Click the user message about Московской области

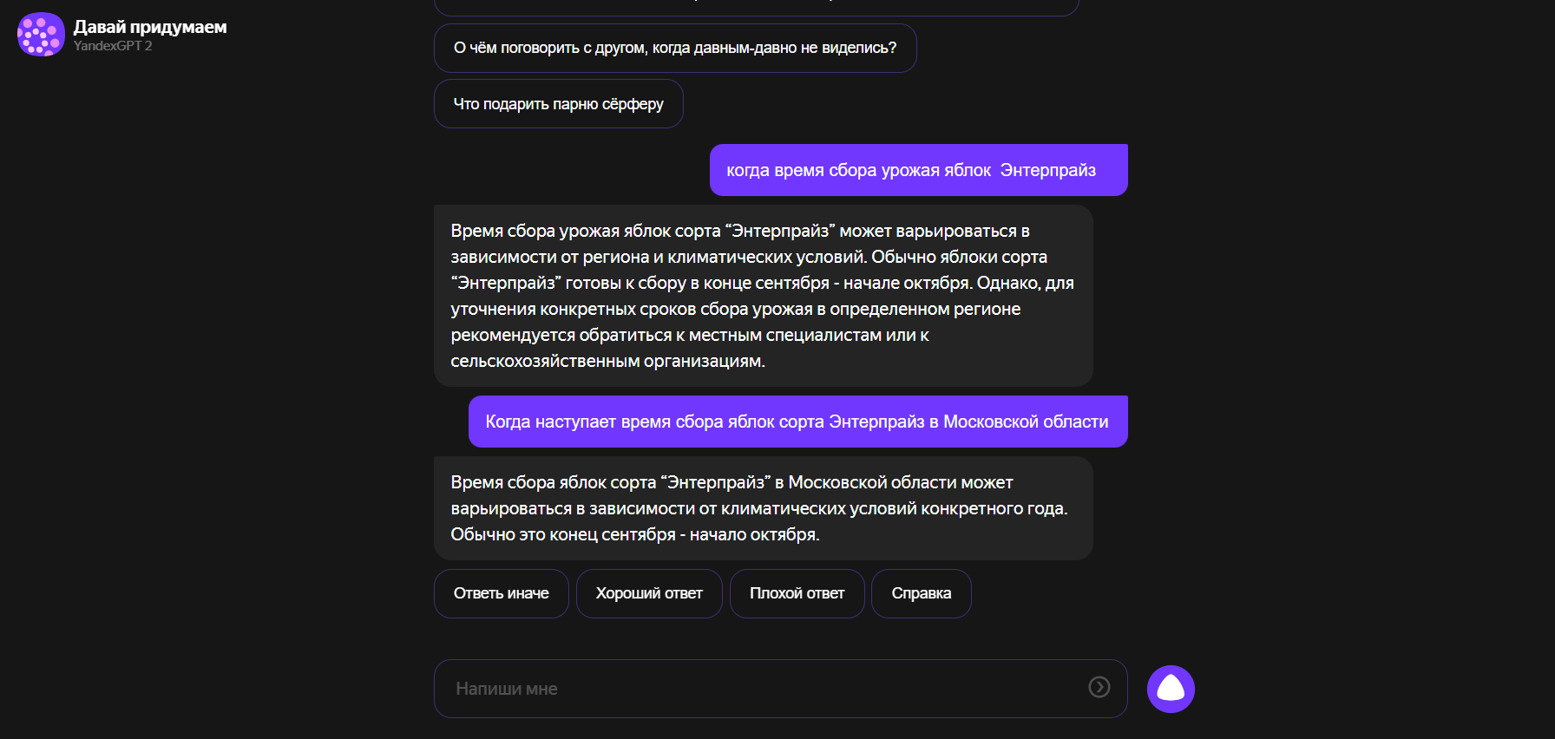pyautogui.click(x=797, y=422)
